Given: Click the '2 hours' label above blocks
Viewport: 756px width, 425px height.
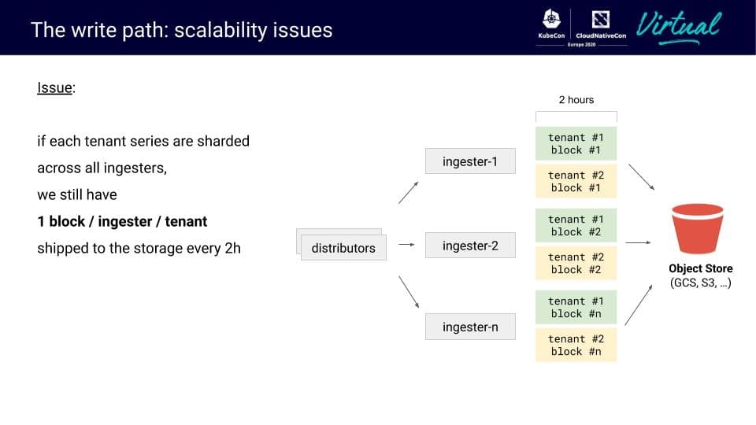Looking at the screenshot, I should (x=576, y=100).
